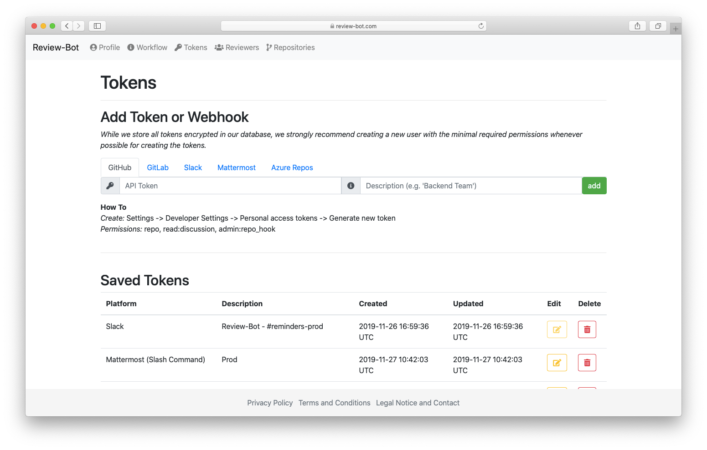Select the Mattermost tab
Image resolution: width=707 pixels, height=450 pixels.
coord(236,167)
